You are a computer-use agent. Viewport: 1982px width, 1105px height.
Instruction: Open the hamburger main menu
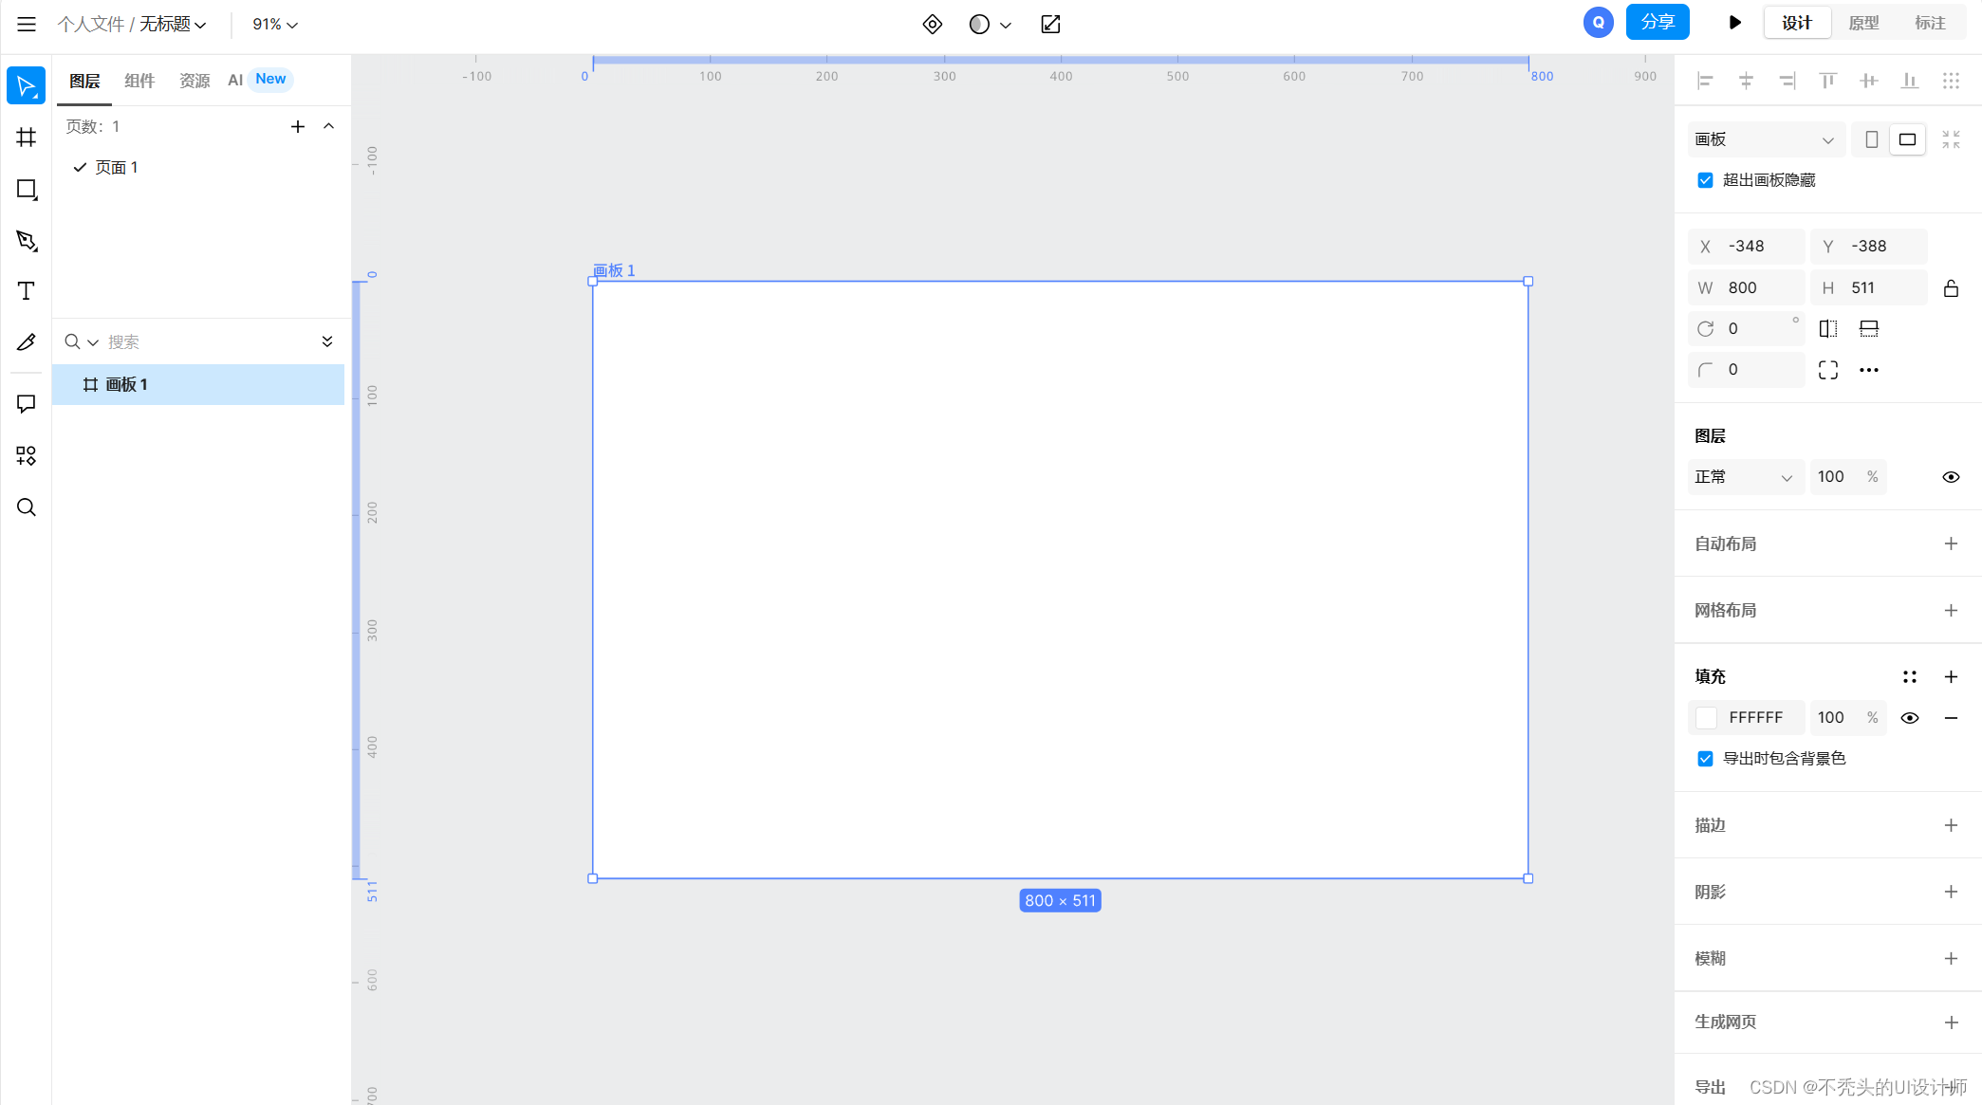pyautogui.click(x=27, y=24)
